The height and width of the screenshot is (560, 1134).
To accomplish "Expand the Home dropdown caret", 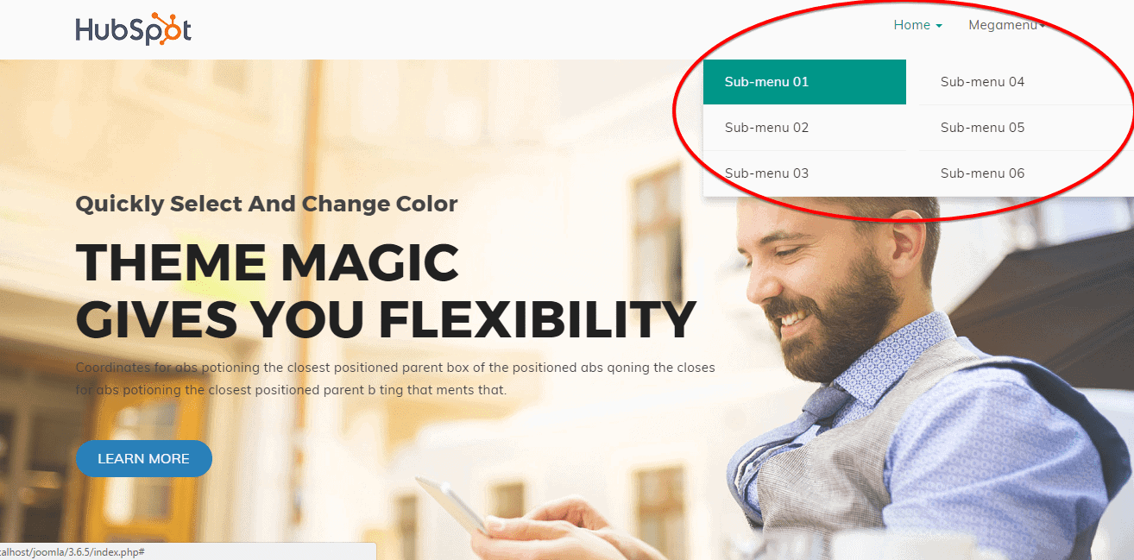I will tap(939, 26).
